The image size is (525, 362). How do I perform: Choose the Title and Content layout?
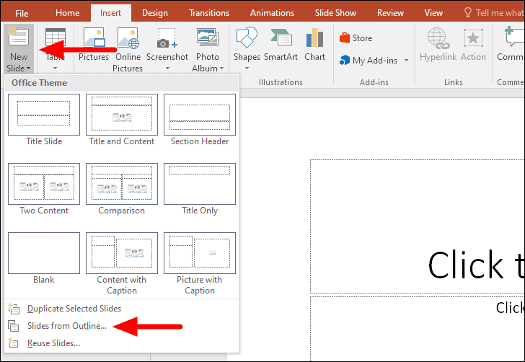pyautogui.click(x=122, y=115)
